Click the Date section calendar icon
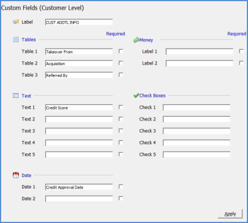Viewport: 248px width, 223px height. 16,175
